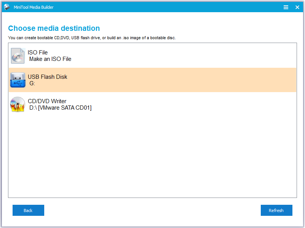The height and width of the screenshot is (228, 305).
Task: Click the 'Choose media destination' heading
Action: click(54, 29)
